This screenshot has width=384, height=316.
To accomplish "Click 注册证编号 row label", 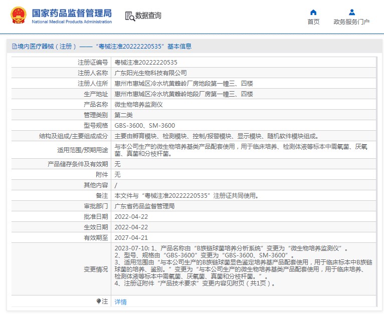I will [93, 63].
